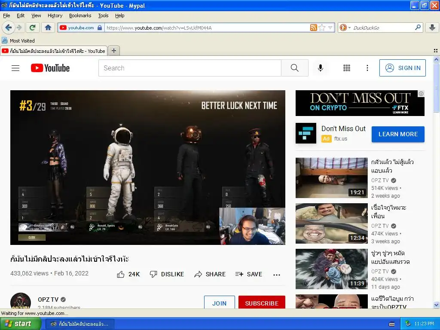This screenshot has width=440, height=330.
Task: Open the Tools menu
Action: click(103, 15)
